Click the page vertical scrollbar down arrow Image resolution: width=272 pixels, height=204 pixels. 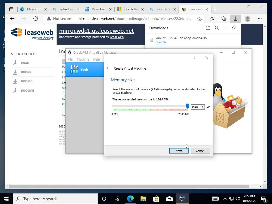pyautogui.click(x=265, y=182)
